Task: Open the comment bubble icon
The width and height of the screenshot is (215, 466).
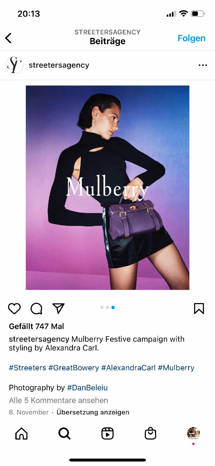Action: pyautogui.click(x=36, y=308)
